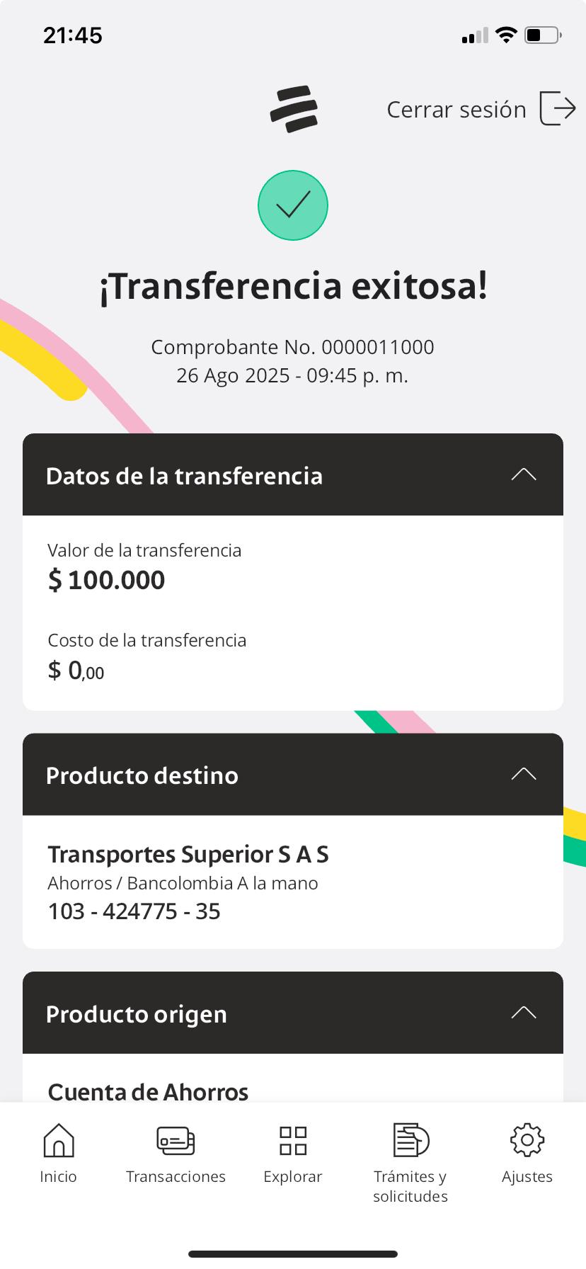Viewport: 586px width, 1269px height.
Task: Open Ajustes gear icon
Action: pyautogui.click(x=527, y=1140)
